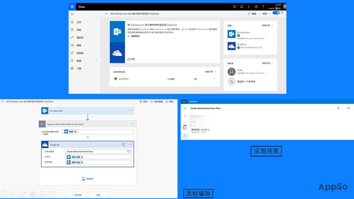This screenshot has height=199, width=354.
Task: Open the app launcher waffle in Flow
Action: (72, 6)
